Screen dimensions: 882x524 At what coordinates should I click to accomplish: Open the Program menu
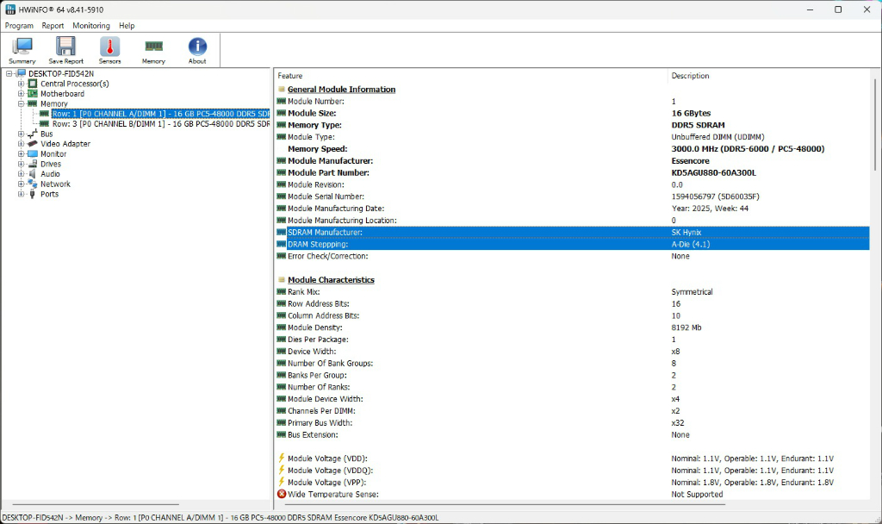pos(19,26)
